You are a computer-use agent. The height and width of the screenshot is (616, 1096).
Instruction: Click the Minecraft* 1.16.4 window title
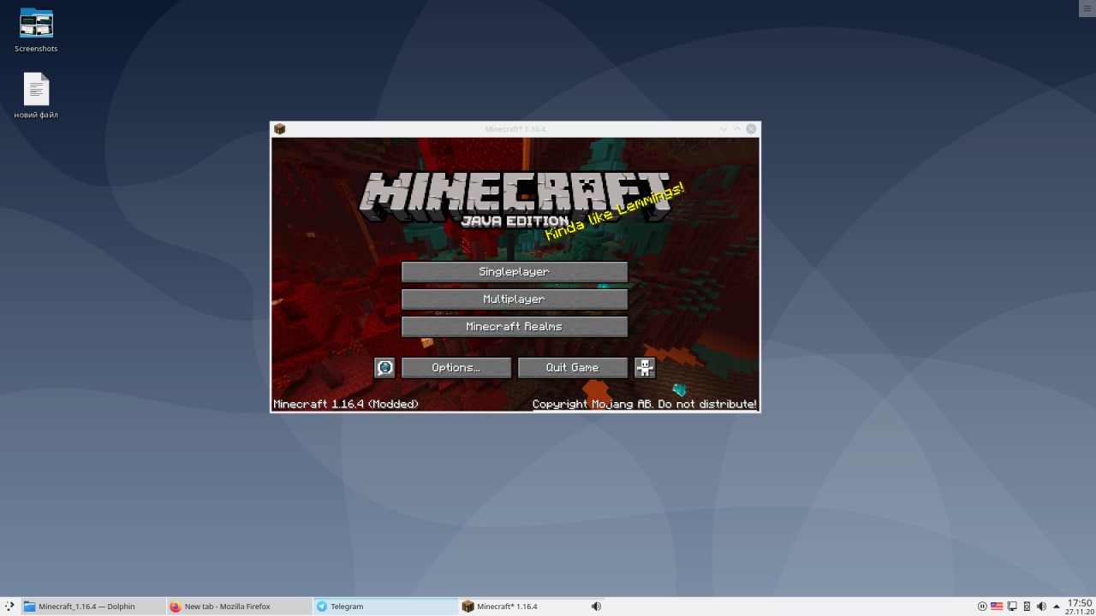click(x=515, y=129)
